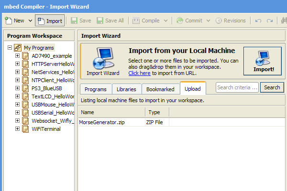Click the large Import! button
The image size is (287, 191).
(263, 61)
